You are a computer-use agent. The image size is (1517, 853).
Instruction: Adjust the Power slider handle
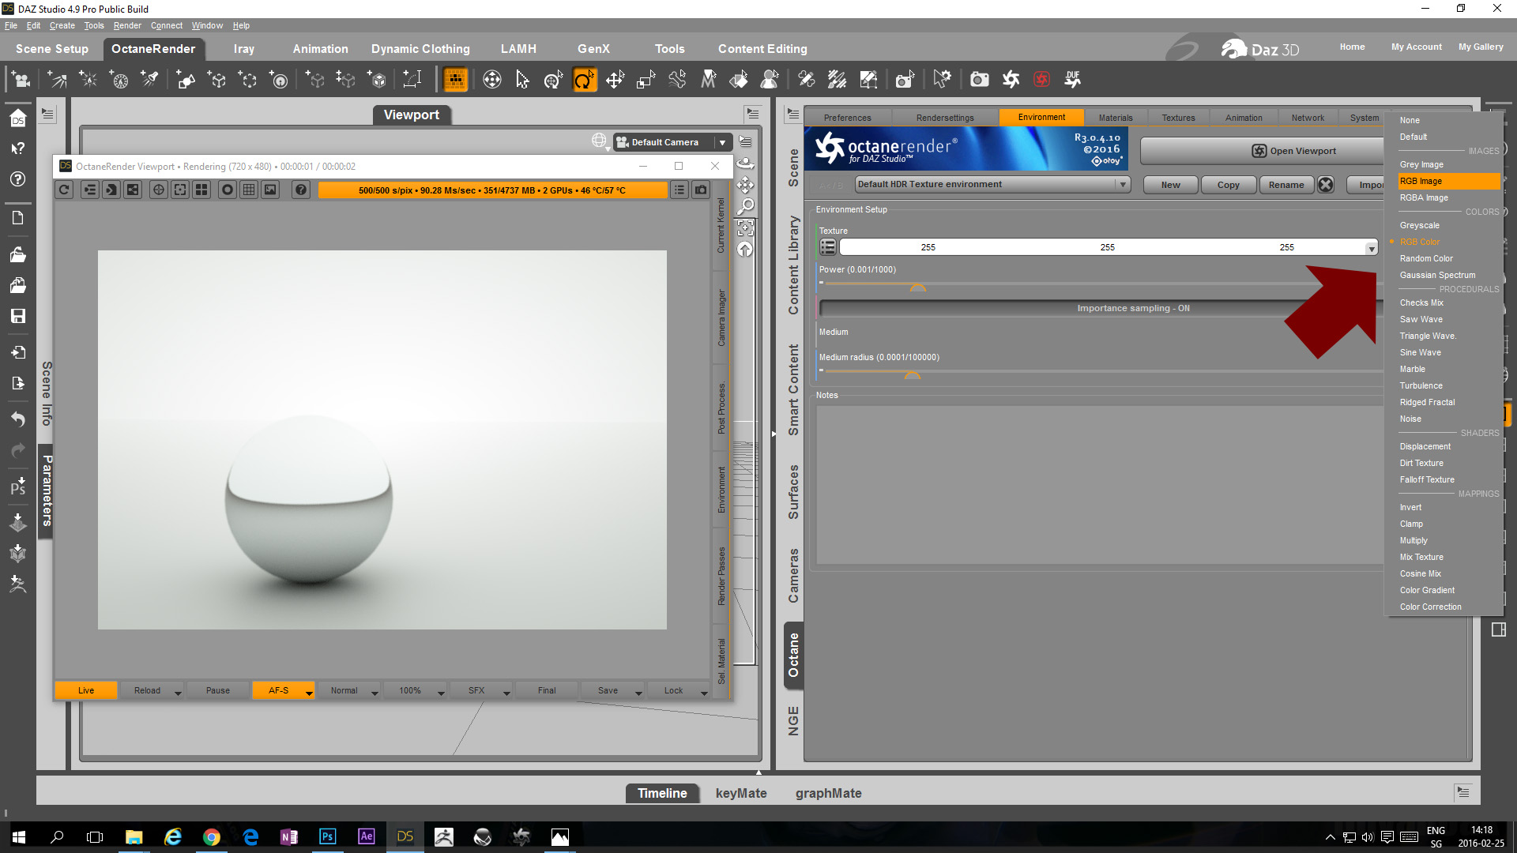click(x=917, y=288)
